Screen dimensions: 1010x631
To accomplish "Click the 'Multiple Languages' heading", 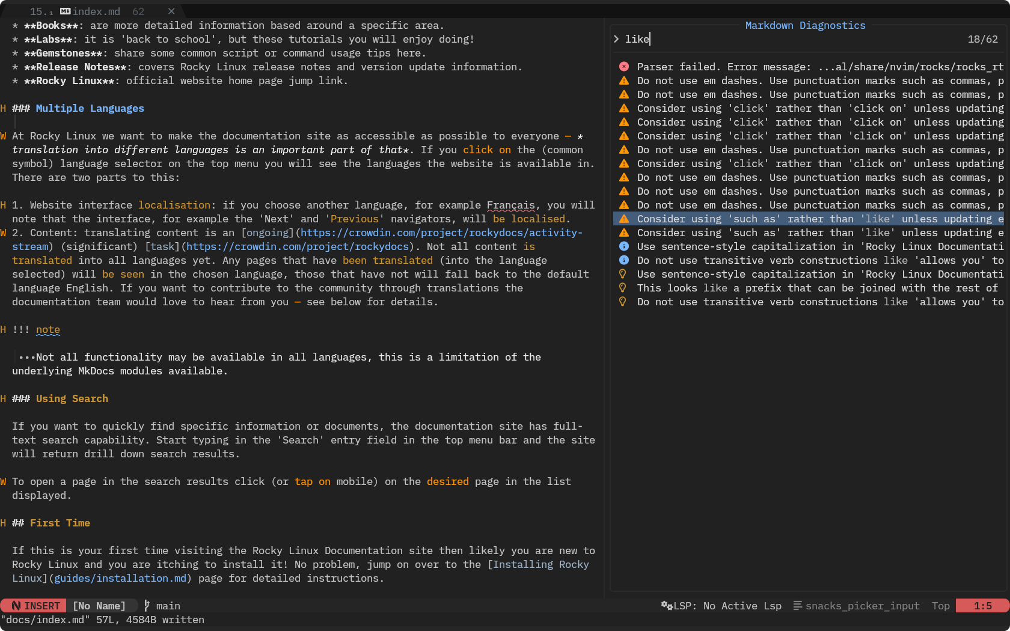I will point(90,108).
